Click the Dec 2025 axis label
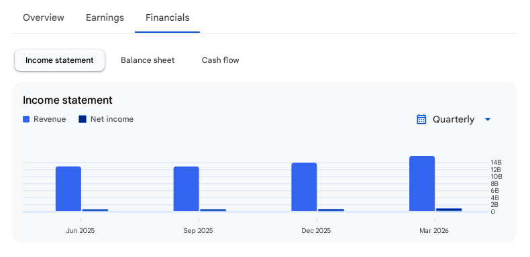530x257 pixels. click(x=316, y=231)
